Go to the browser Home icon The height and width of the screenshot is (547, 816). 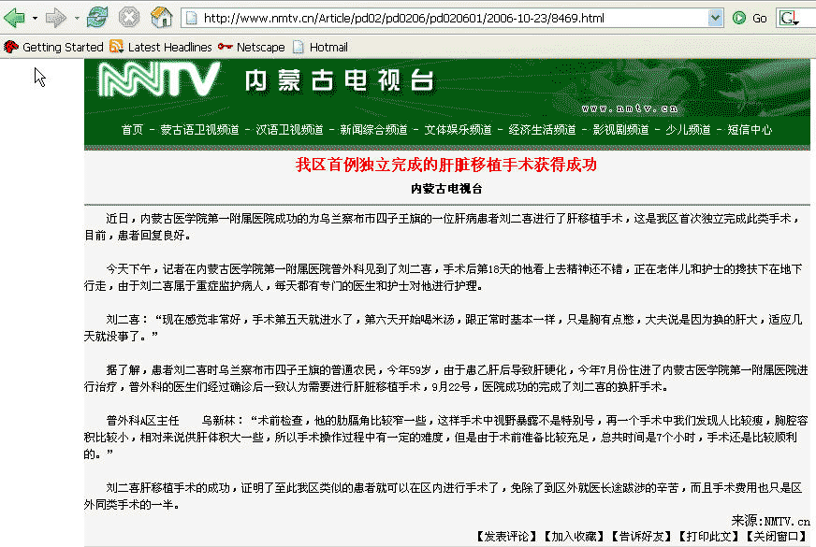(x=161, y=18)
